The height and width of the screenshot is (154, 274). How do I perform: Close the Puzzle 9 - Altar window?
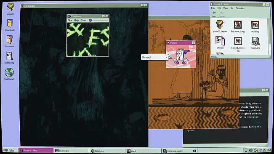point(268,5)
